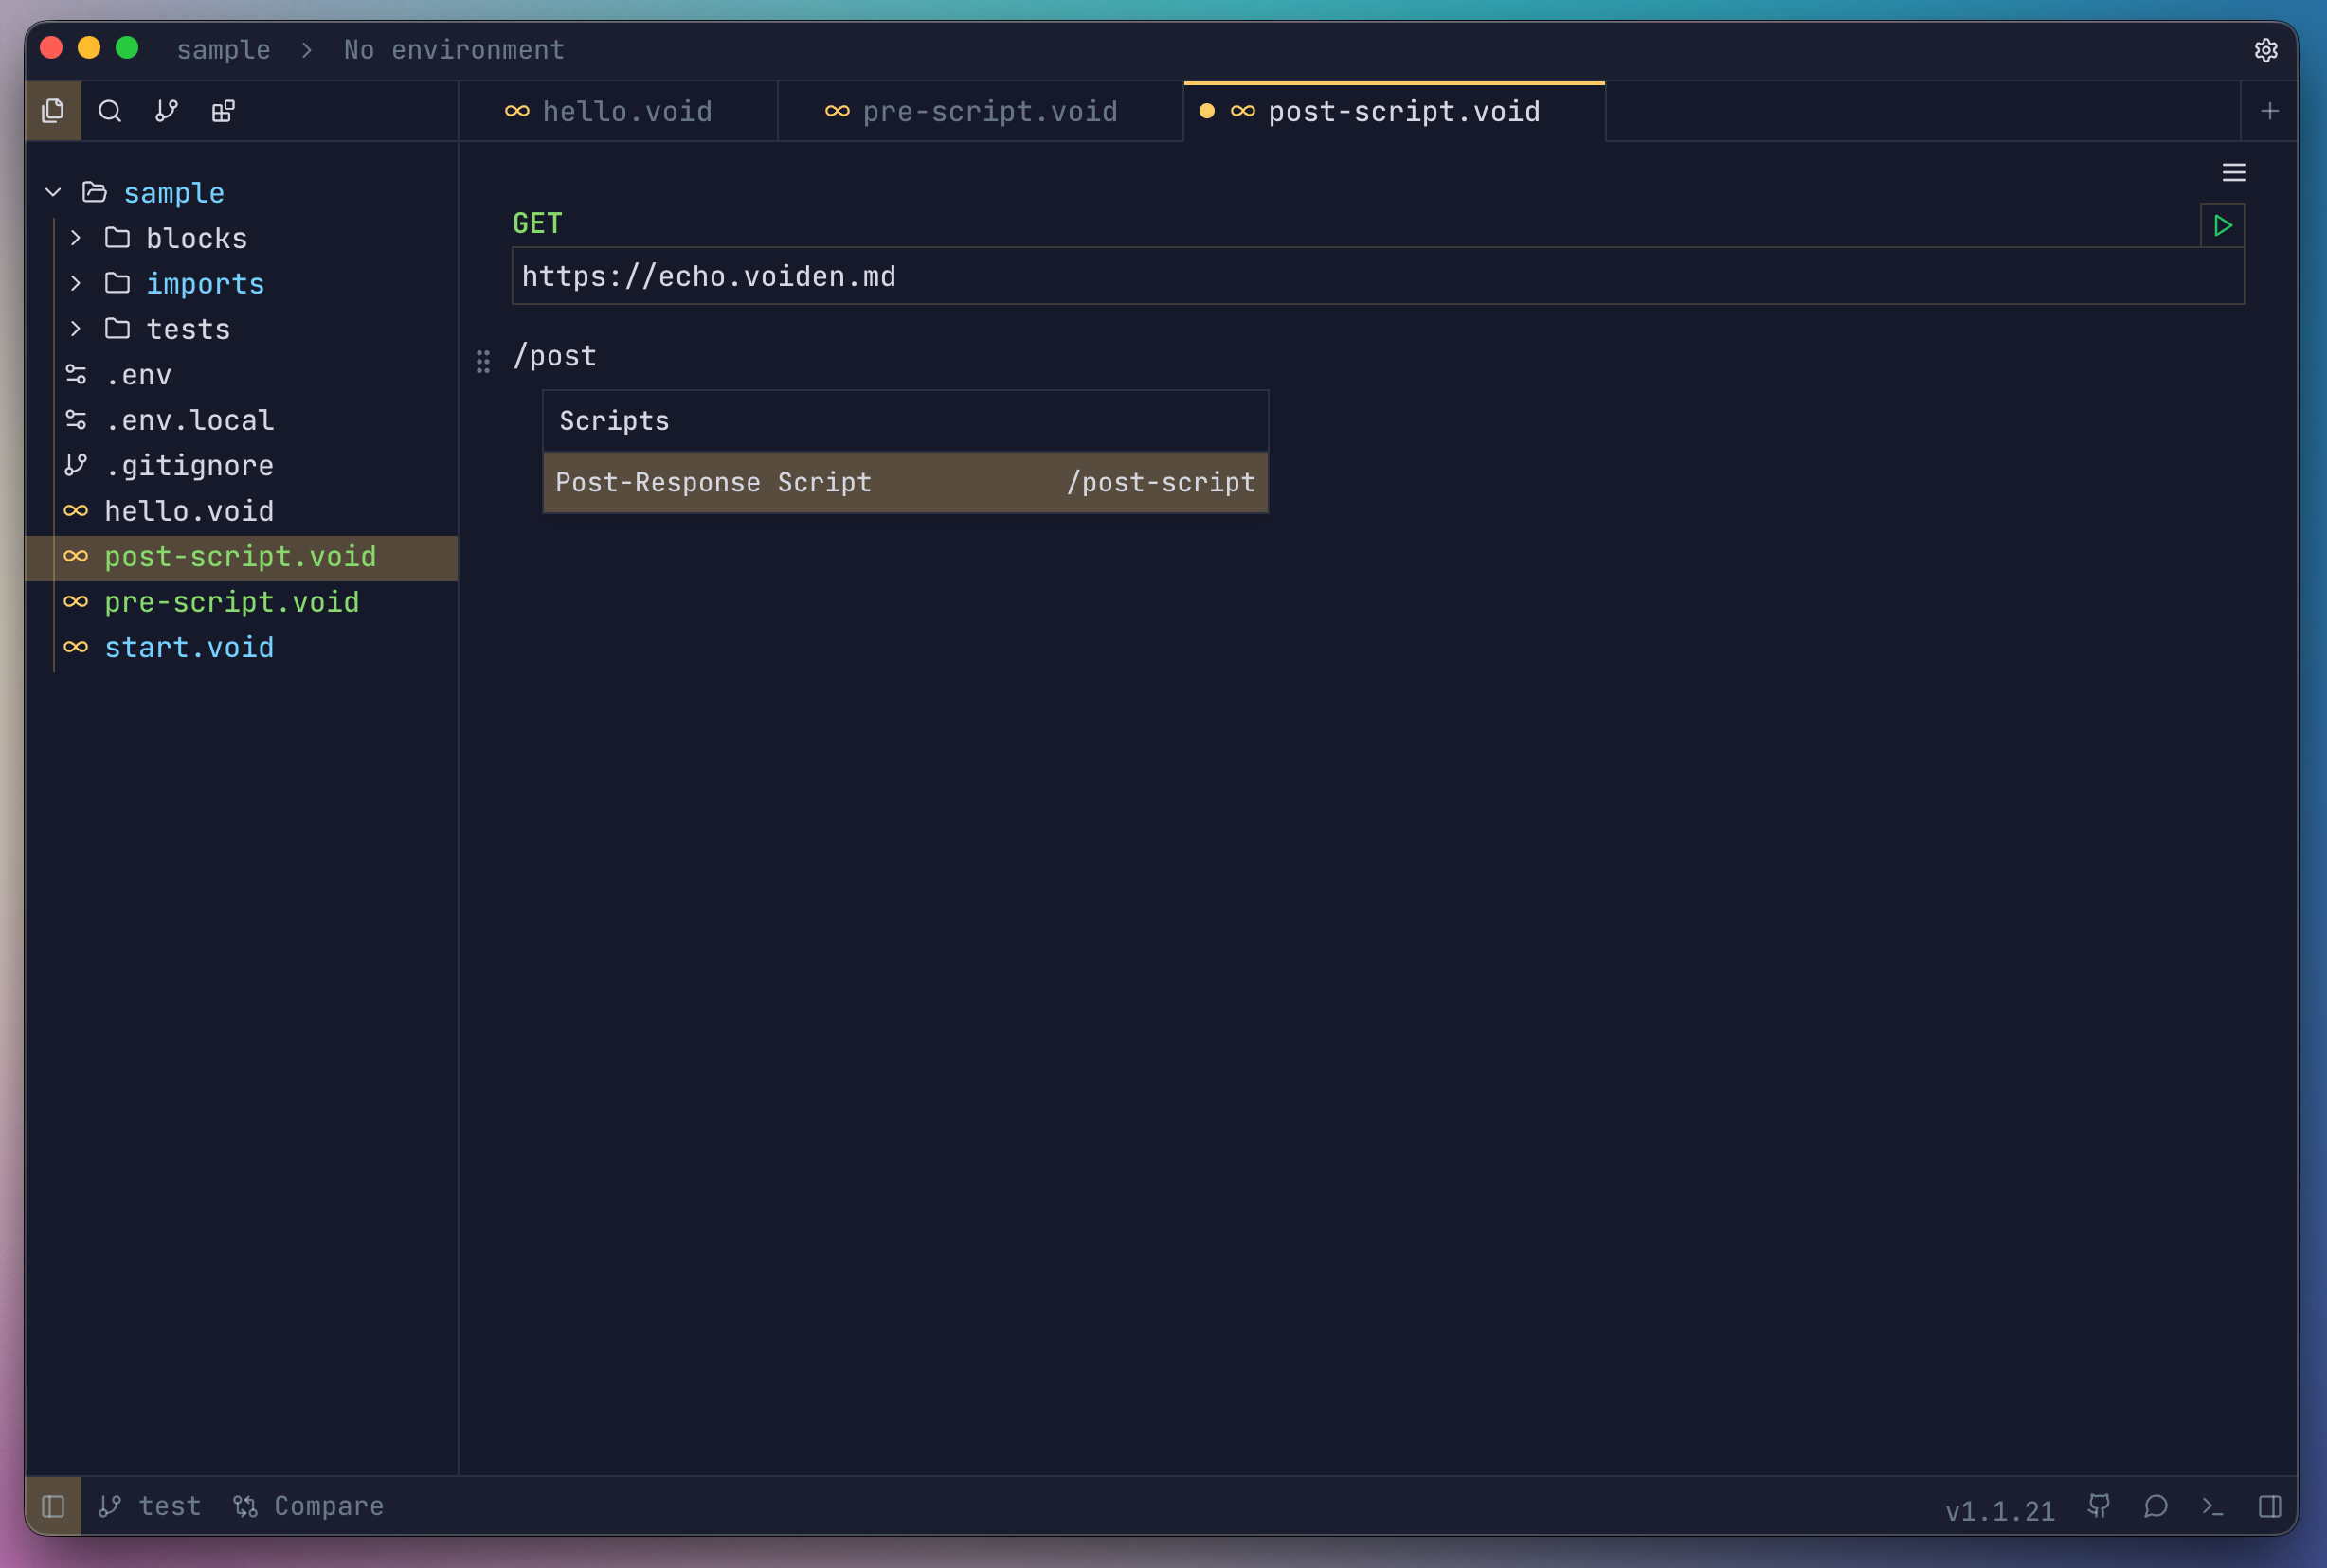Toggle the right side panel

(x=2269, y=1506)
